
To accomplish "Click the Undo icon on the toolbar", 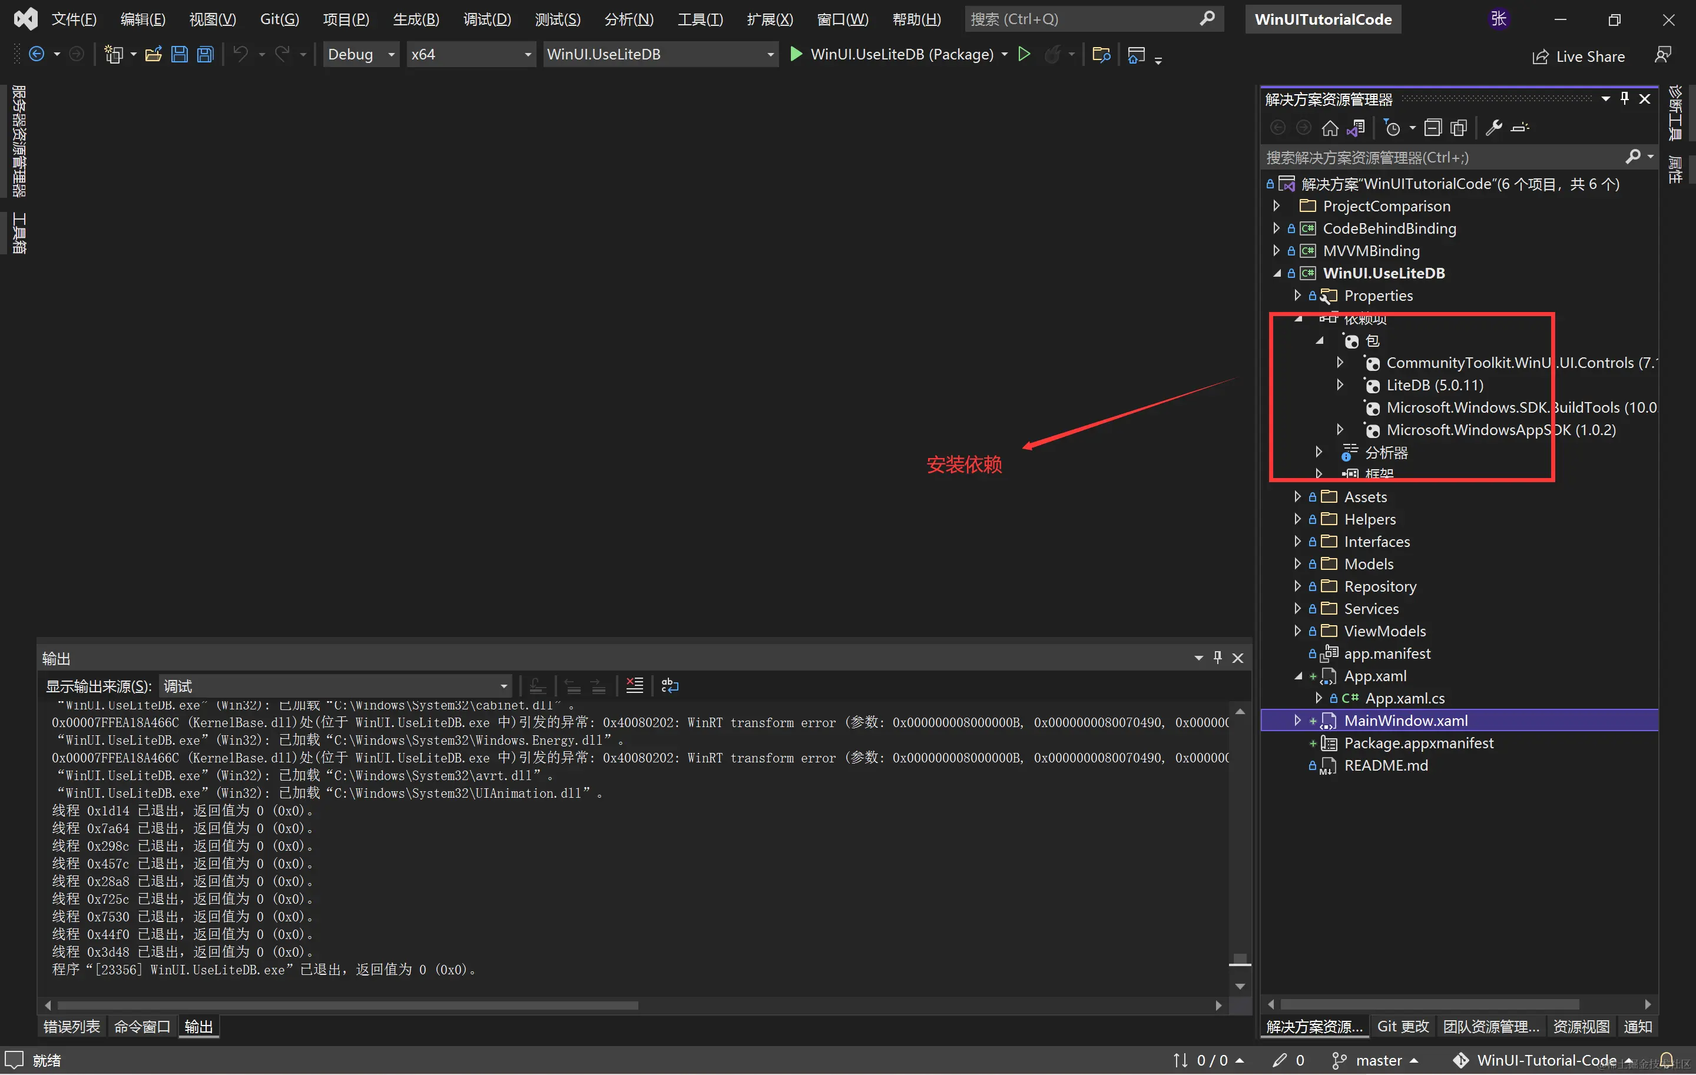I will [x=240, y=54].
